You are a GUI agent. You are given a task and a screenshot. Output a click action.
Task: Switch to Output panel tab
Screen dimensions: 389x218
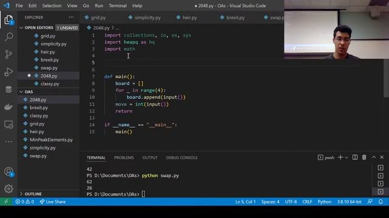click(x=150, y=157)
